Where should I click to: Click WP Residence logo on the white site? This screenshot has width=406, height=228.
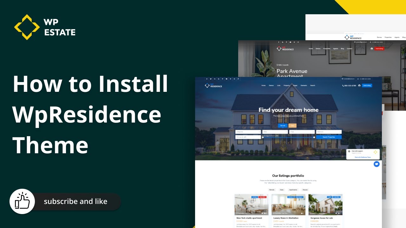pyautogui.click(x=353, y=37)
